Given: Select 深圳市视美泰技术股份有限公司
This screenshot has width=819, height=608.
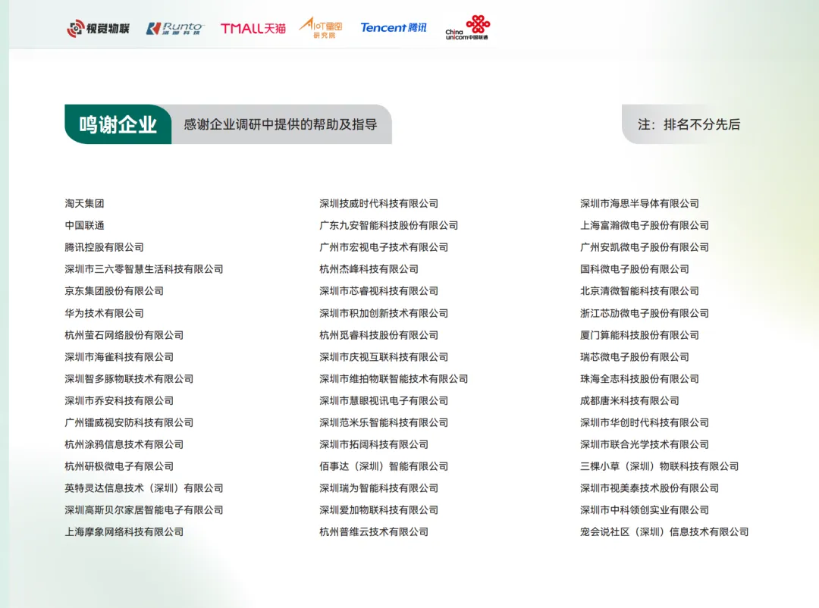Looking at the screenshot, I should tap(650, 488).
